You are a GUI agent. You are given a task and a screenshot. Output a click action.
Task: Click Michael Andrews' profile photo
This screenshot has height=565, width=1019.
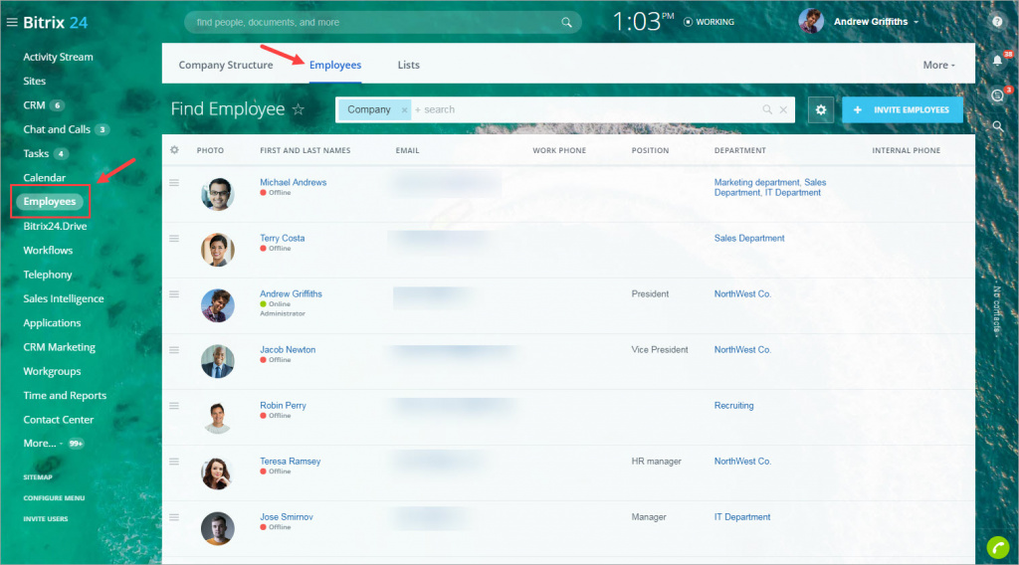pos(218,194)
